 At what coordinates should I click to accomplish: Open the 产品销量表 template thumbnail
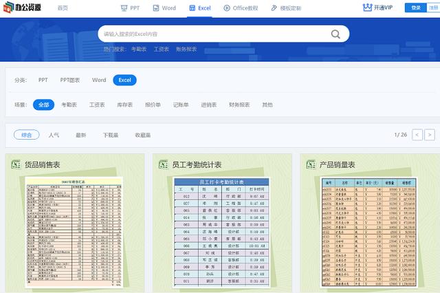click(x=369, y=232)
